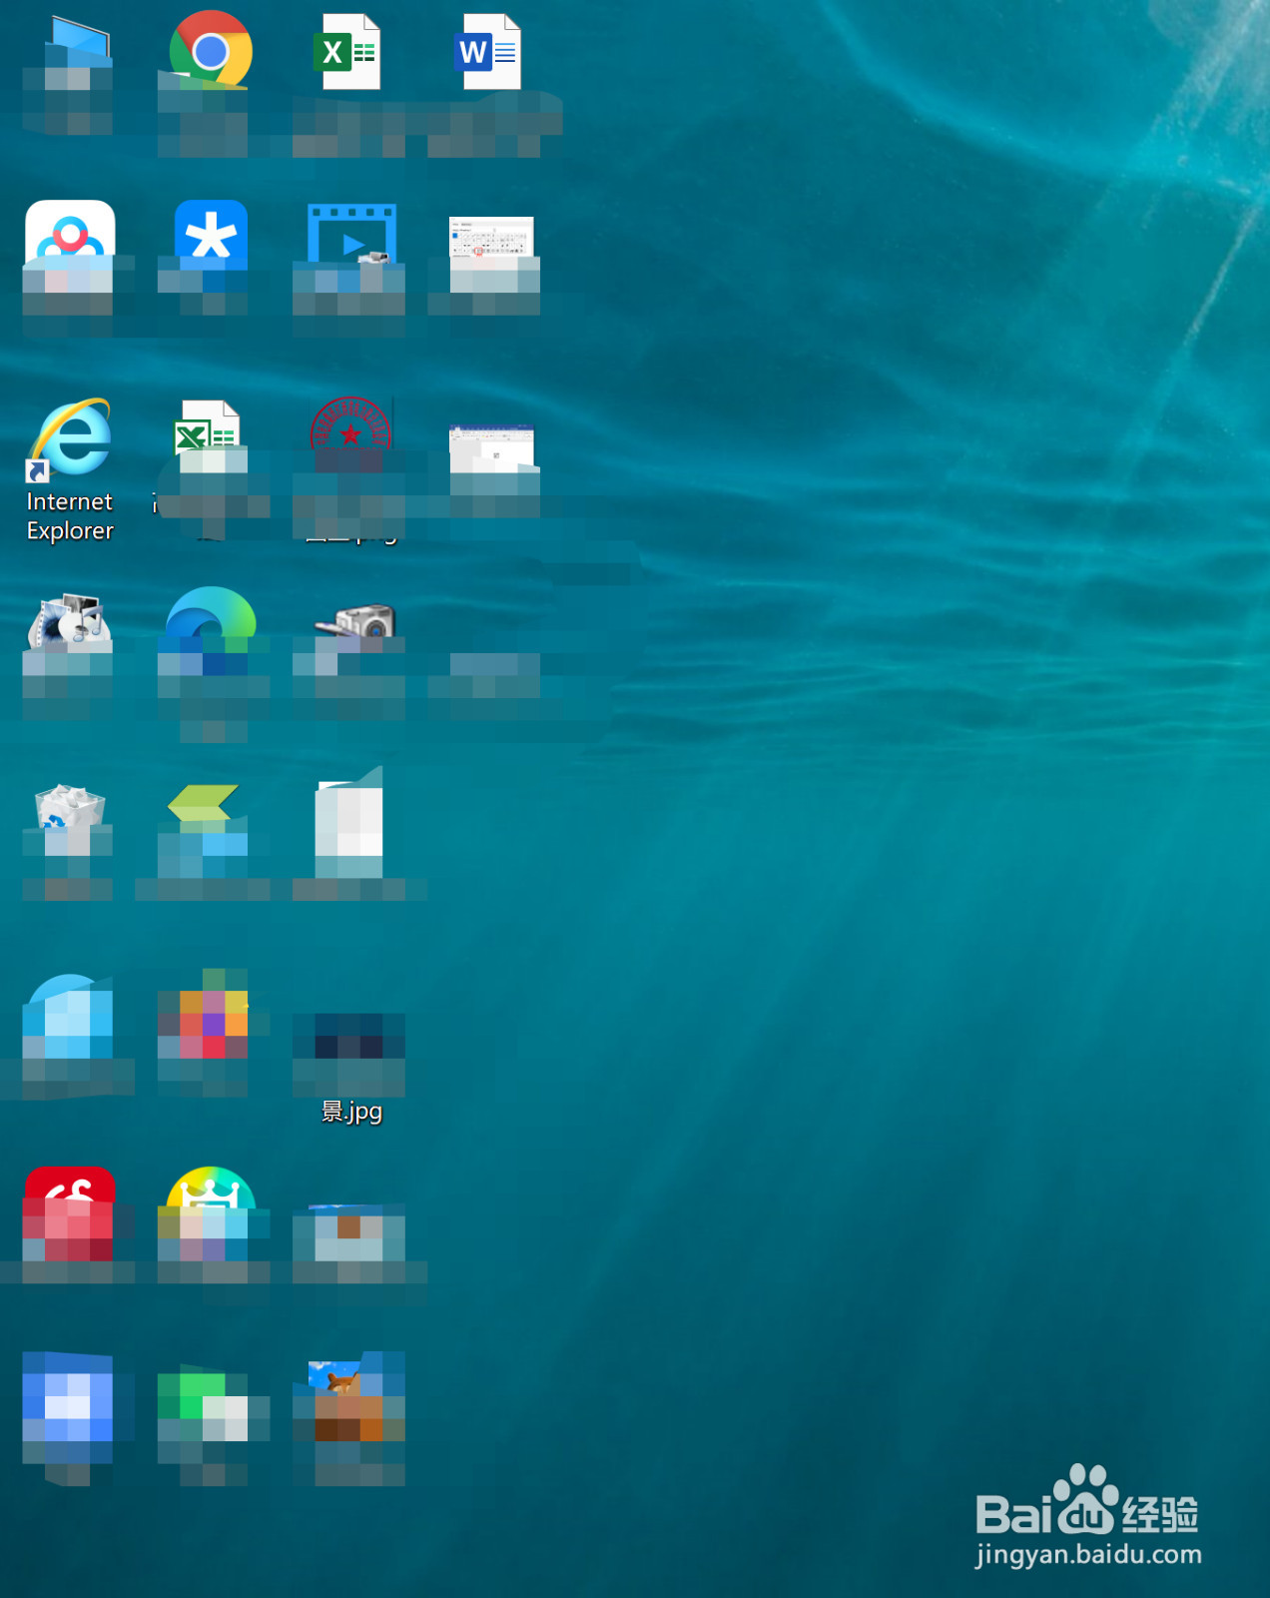Image resolution: width=1270 pixels, height=1598 pixels.
Task: Launch Microsoft Edge from the desktop
Action: click(211, 629)
